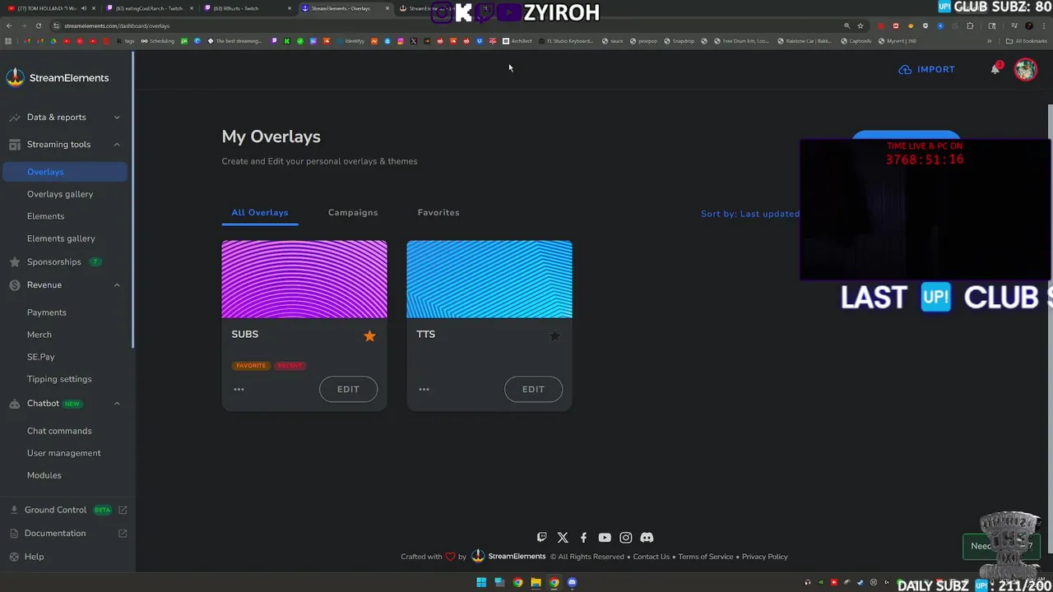Click the StreamElements logo in the sidebar

[57, 77]
